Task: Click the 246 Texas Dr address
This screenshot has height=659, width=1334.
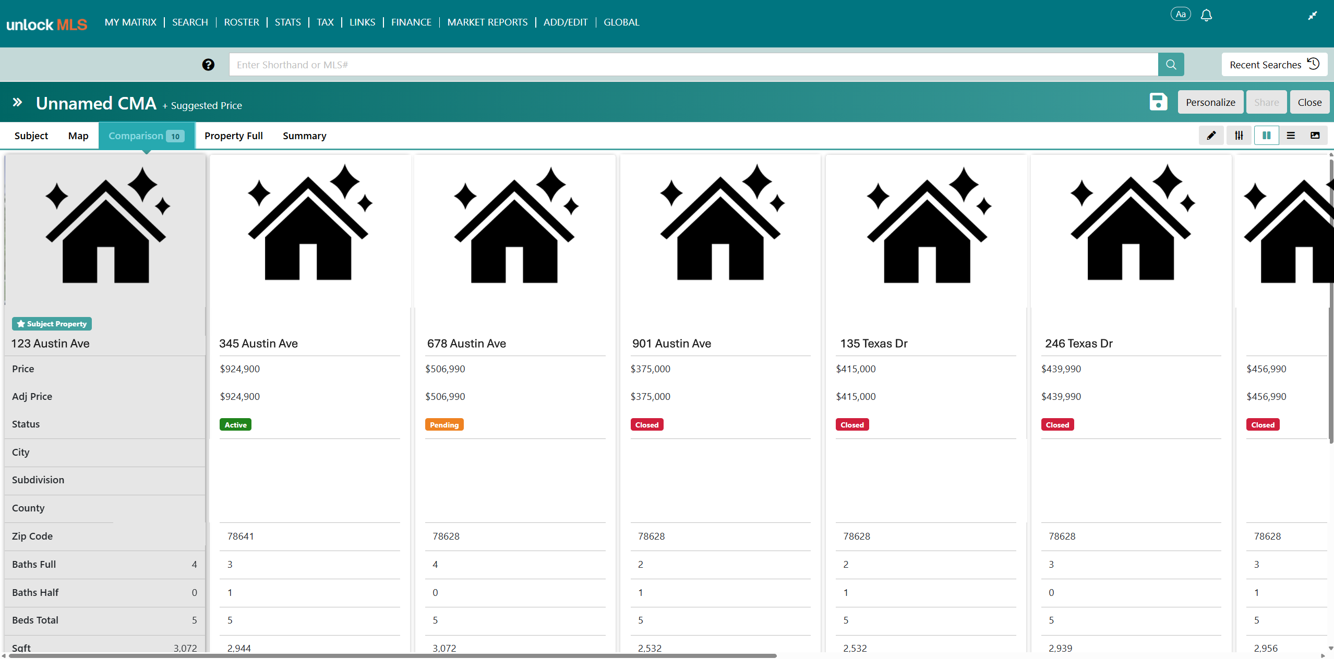Action: 1079,344
